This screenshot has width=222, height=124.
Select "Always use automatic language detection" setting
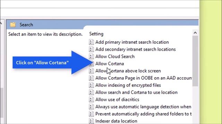pos(143,106)
